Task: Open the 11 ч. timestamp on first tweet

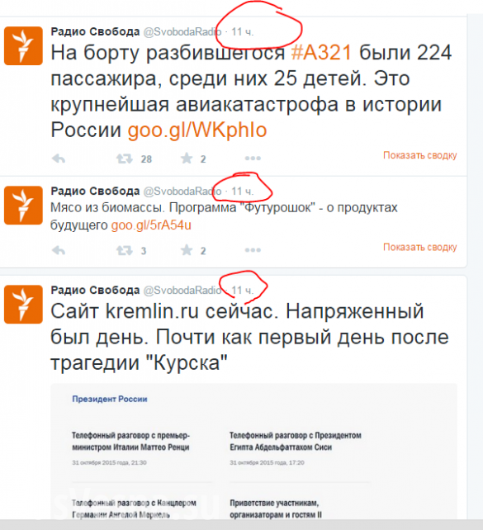Action: pos(243,31)
